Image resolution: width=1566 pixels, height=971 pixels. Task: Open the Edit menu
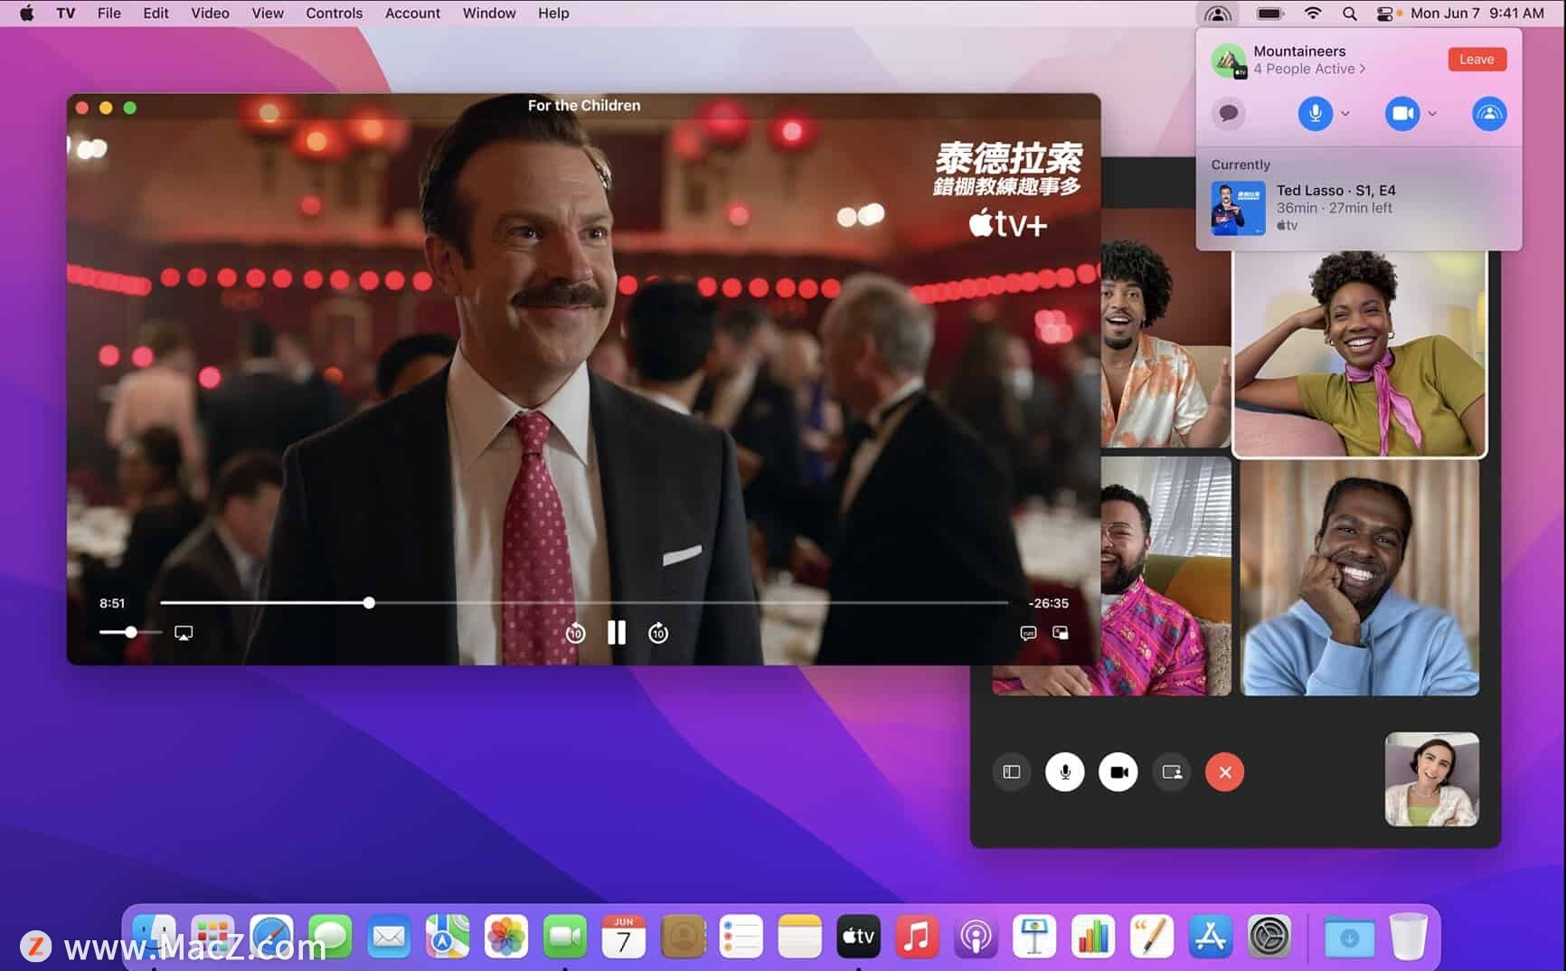point(156,14)
